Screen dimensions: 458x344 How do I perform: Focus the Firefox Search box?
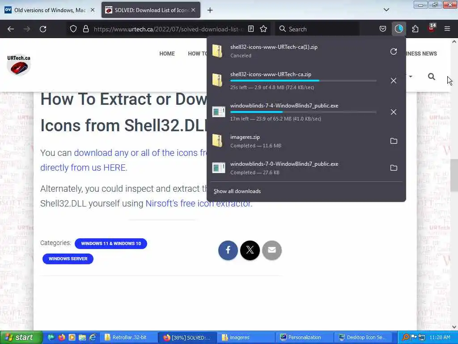tap(318, 29)
